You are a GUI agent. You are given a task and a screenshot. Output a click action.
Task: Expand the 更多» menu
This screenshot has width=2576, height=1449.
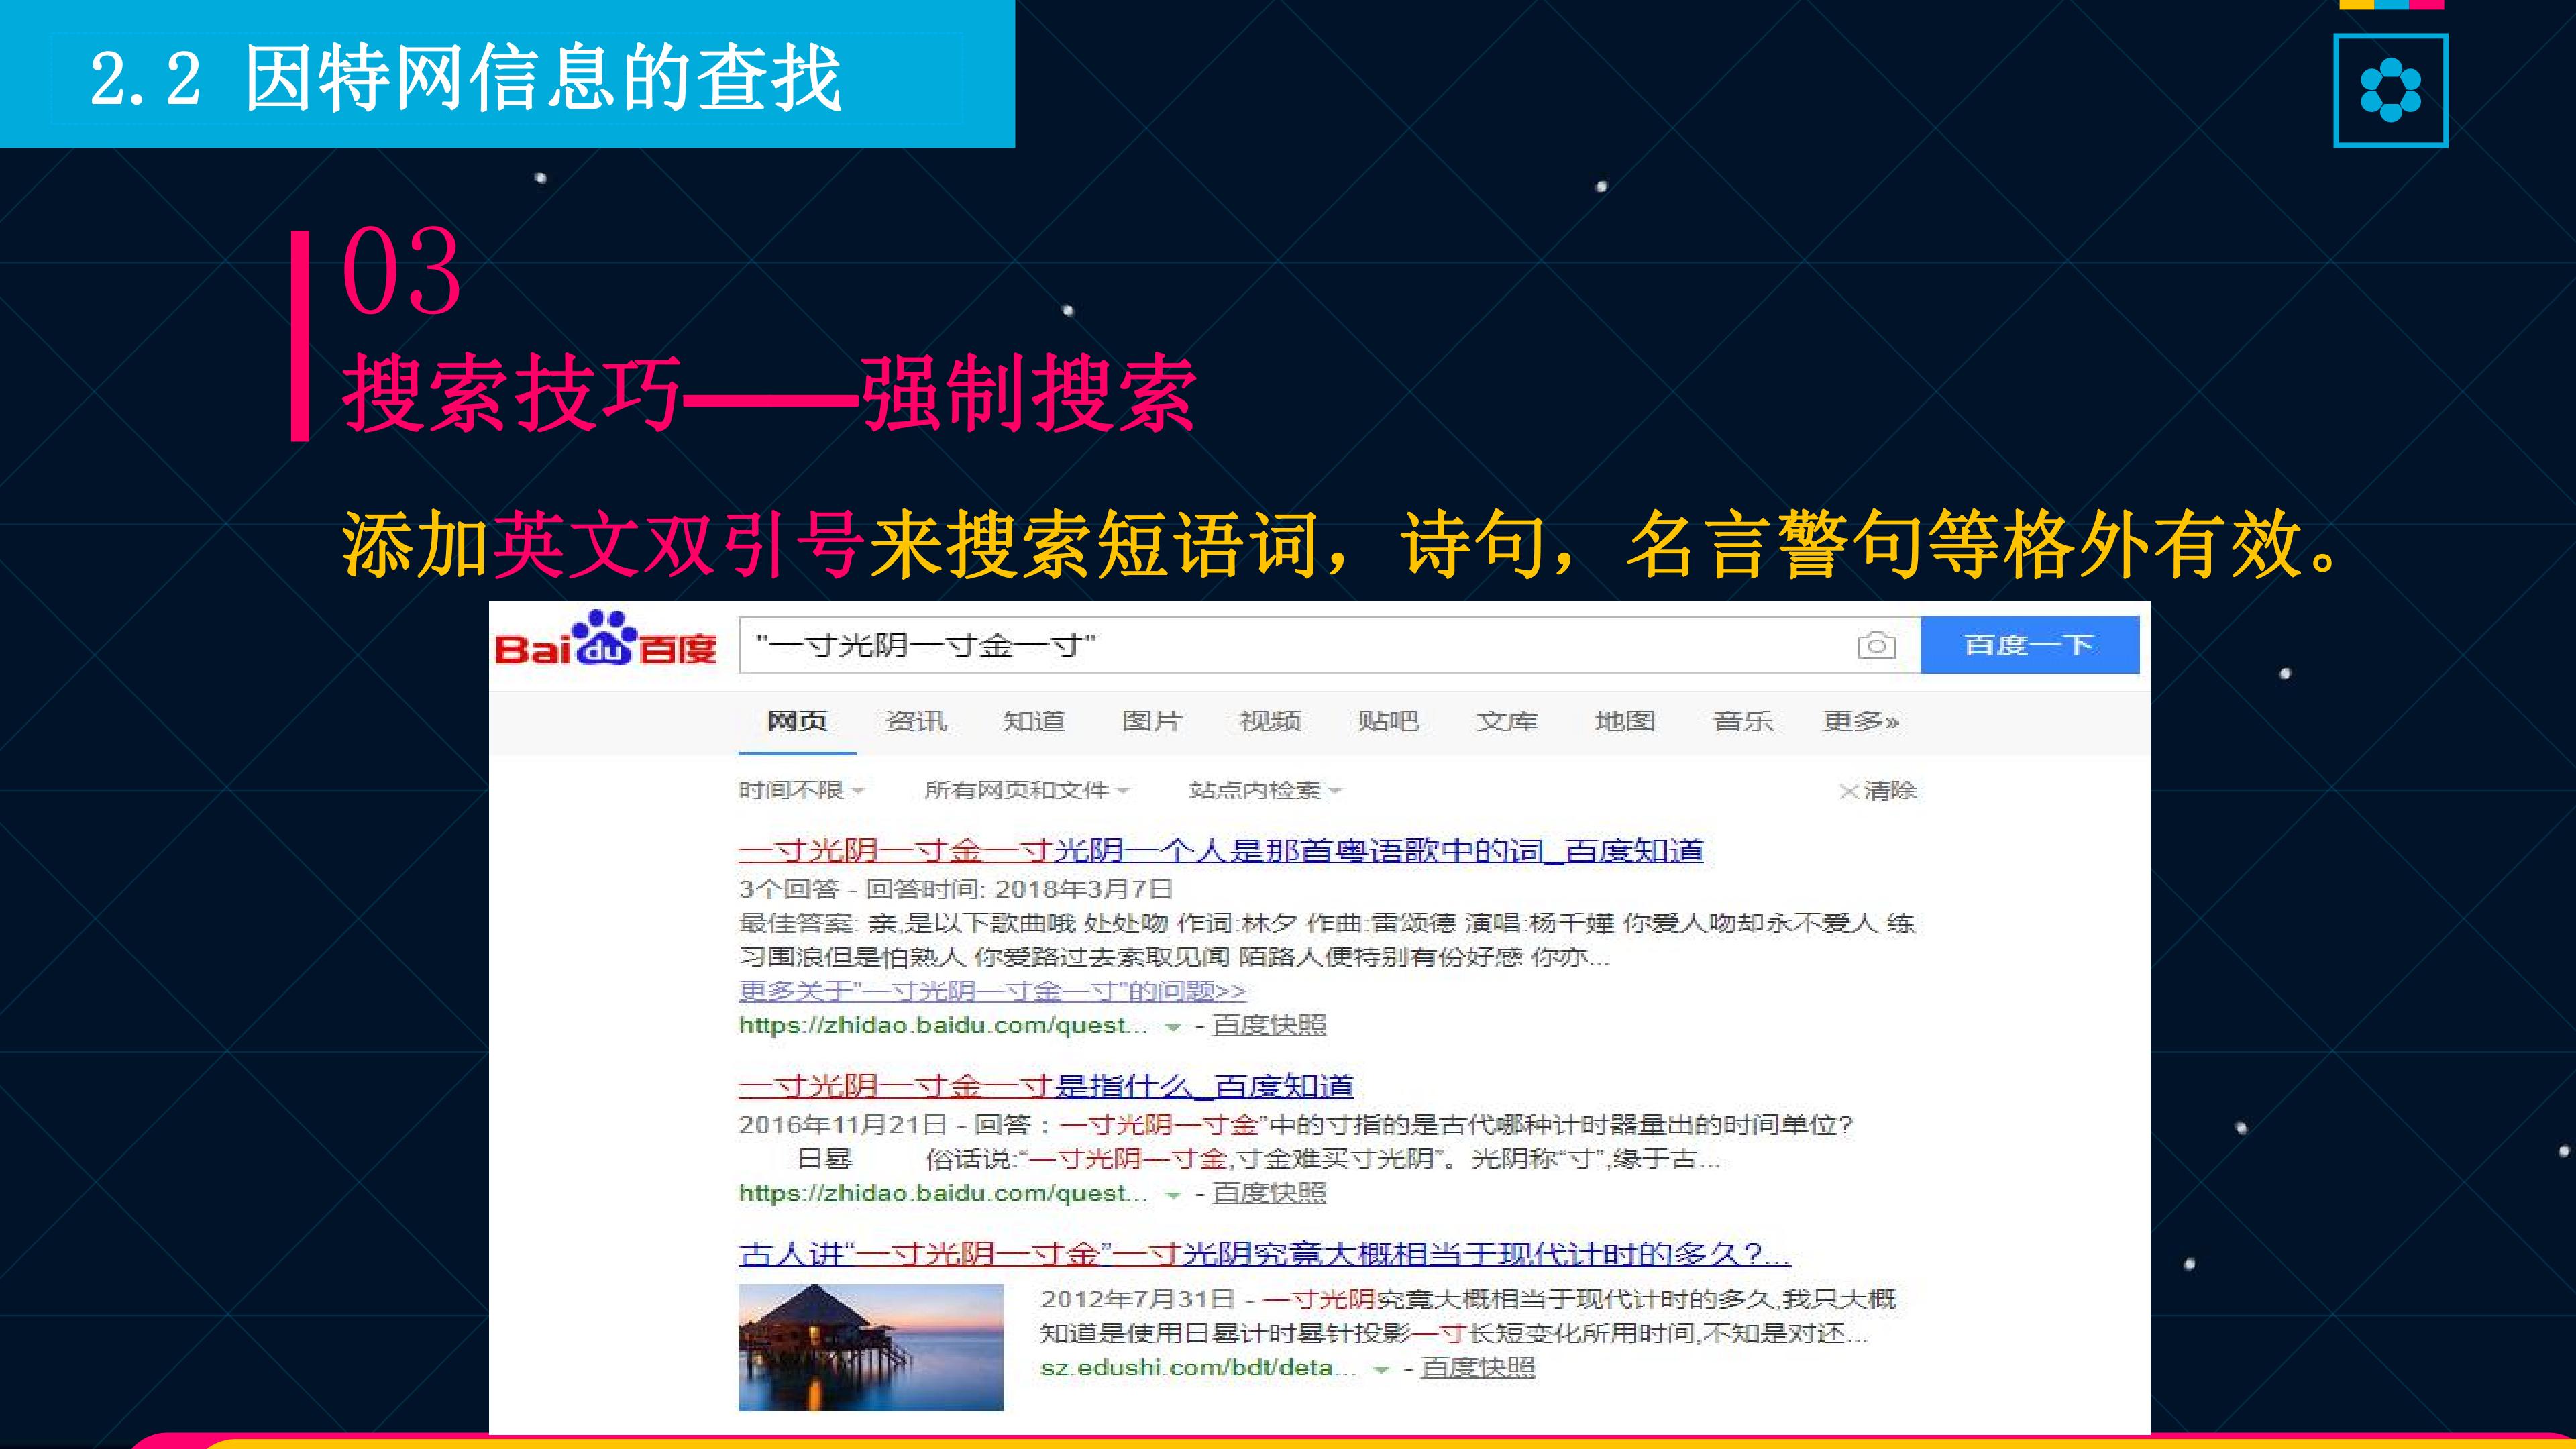[x=1860, y=721]
